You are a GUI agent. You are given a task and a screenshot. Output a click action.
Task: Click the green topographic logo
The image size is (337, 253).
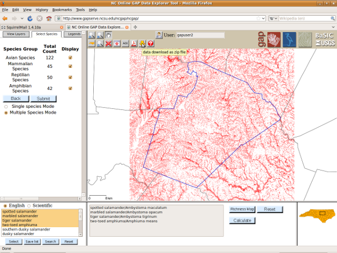(305, 39)
